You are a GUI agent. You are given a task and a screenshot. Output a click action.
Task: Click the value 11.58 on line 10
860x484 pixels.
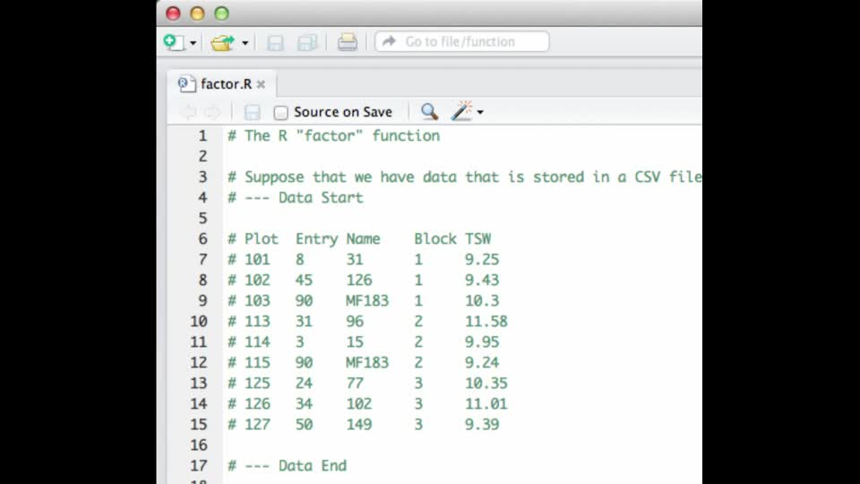(x=486, y=321)
